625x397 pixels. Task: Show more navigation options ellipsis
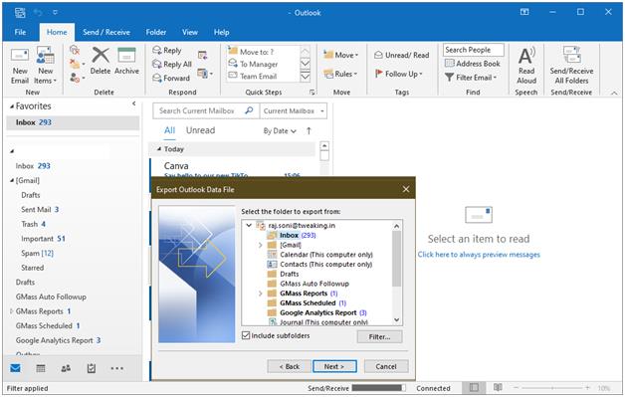pos(116,368)
